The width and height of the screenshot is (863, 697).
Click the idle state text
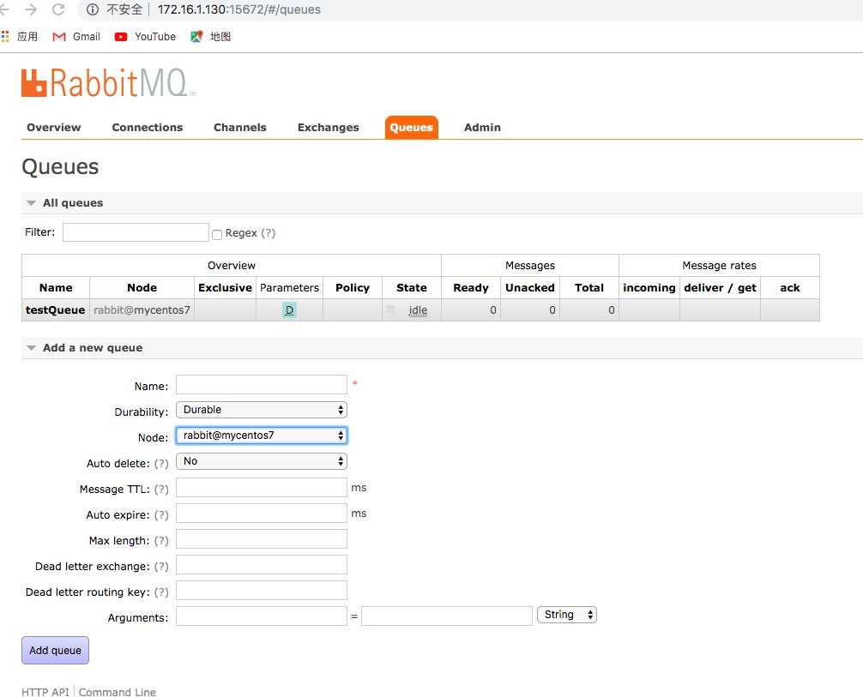coord(418,310)
